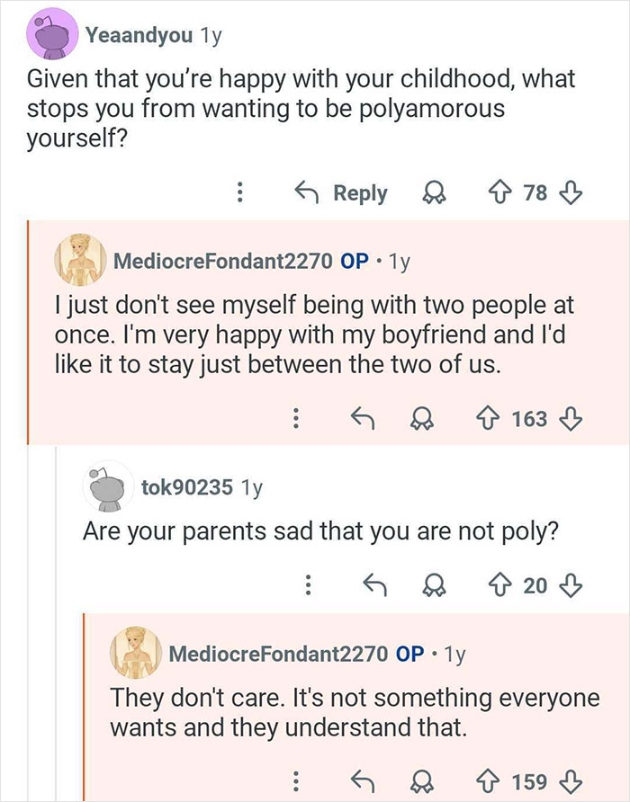This screenshot has height=802, width=630.
Task: Click tok90235's gray snoo avatar
Action: coord(108,485)
